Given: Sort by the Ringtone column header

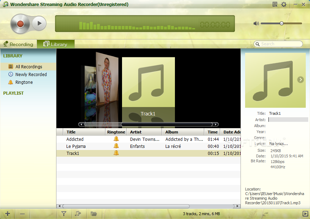Looking at the screenshot, I should pyautogui.click(x=116, y=132).
